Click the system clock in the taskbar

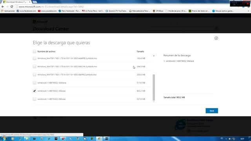242,139
